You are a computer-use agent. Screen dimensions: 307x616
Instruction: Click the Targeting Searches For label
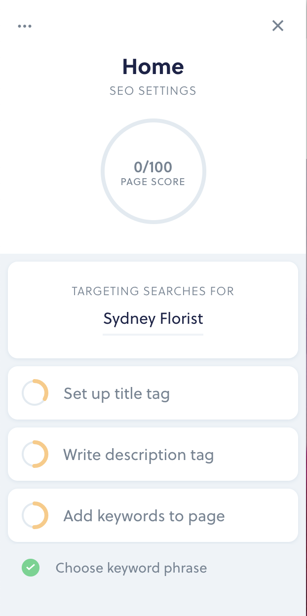(x=153, y=291)
